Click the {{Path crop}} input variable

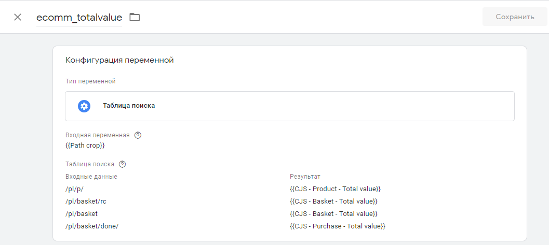(x=85, y=146)
